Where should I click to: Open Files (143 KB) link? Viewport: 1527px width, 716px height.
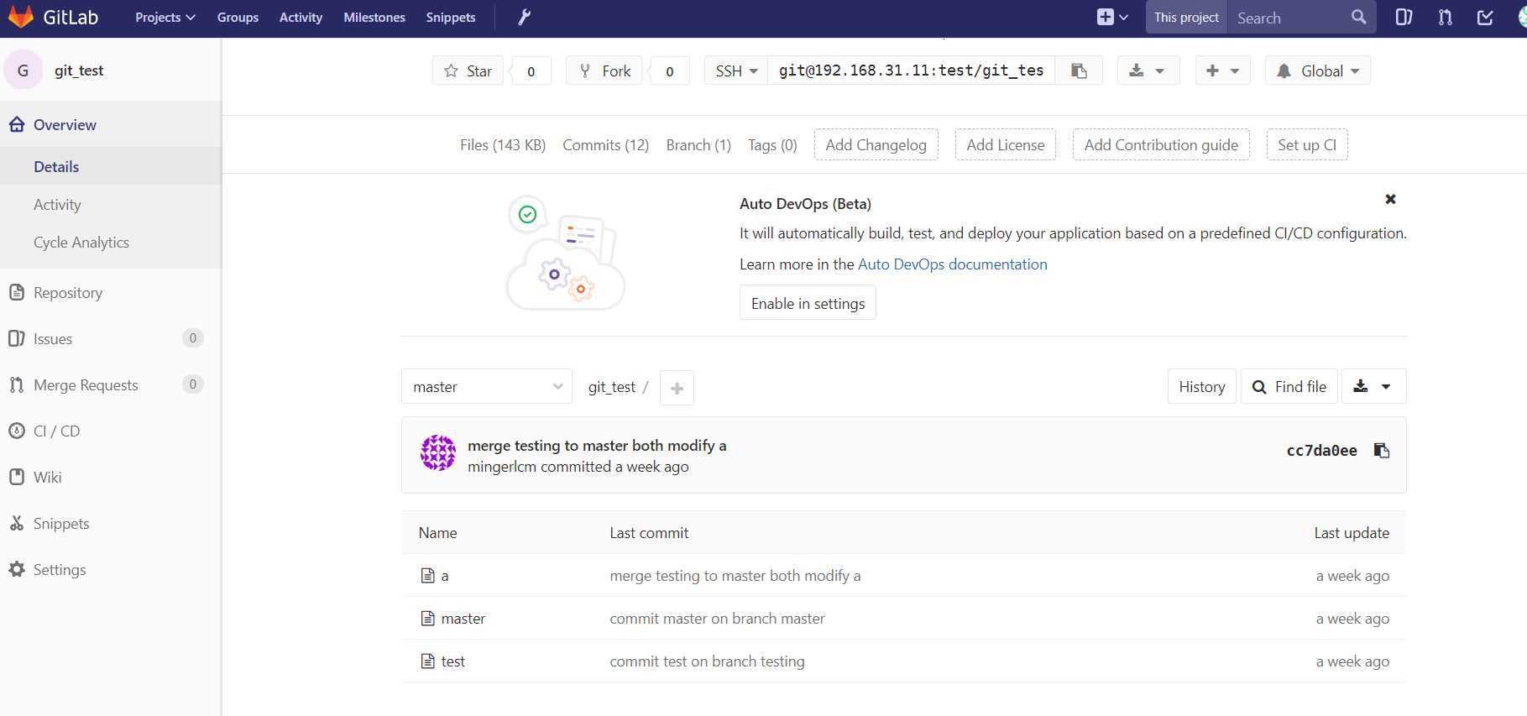point(503,145)
